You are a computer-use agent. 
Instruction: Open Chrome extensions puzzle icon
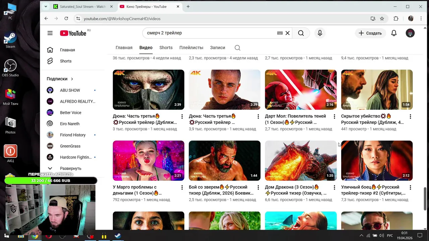(396, 19)
